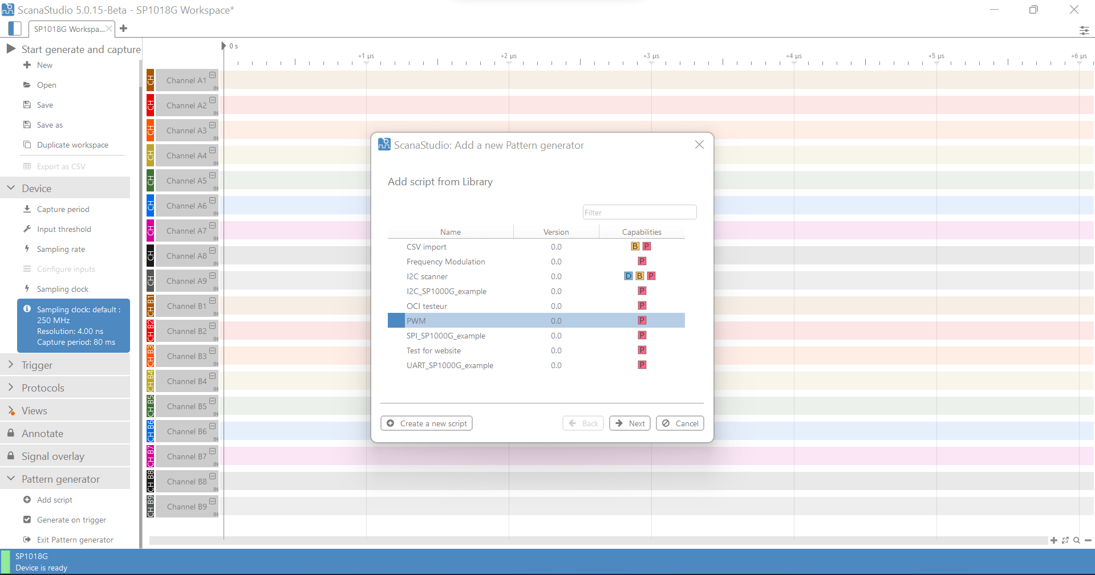The width and height of the screenshot is (1095, 575).
Task: Click the zoom in plus icon below timeline
Action: 1053,540
